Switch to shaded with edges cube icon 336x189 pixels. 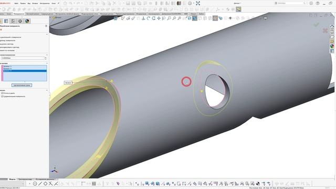(x=190, y=18)
